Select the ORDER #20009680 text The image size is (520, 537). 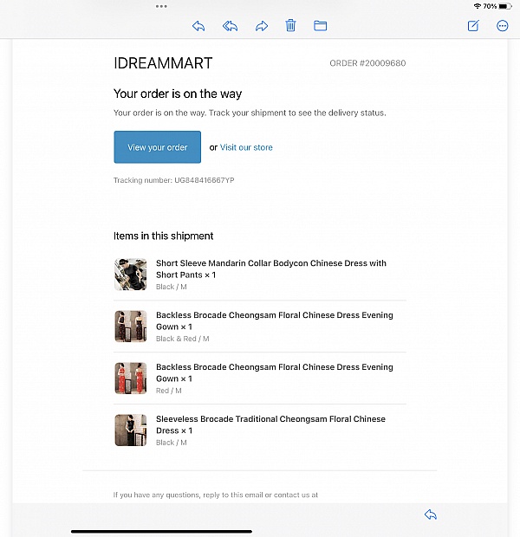click(x=367, y=63)
